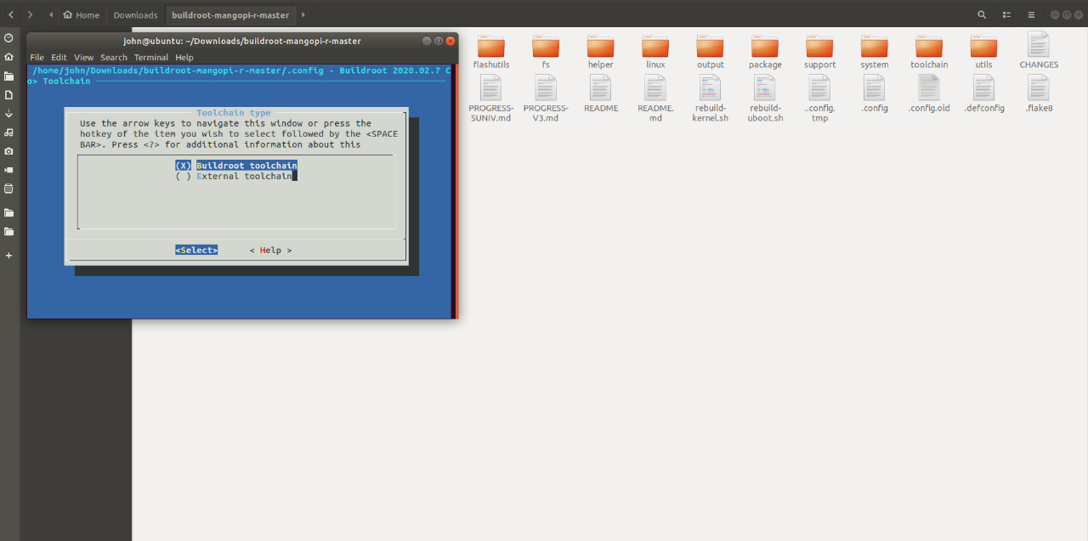Click the < Help > button in menuconfig
Screen dimensions: 1088x541
270,250
